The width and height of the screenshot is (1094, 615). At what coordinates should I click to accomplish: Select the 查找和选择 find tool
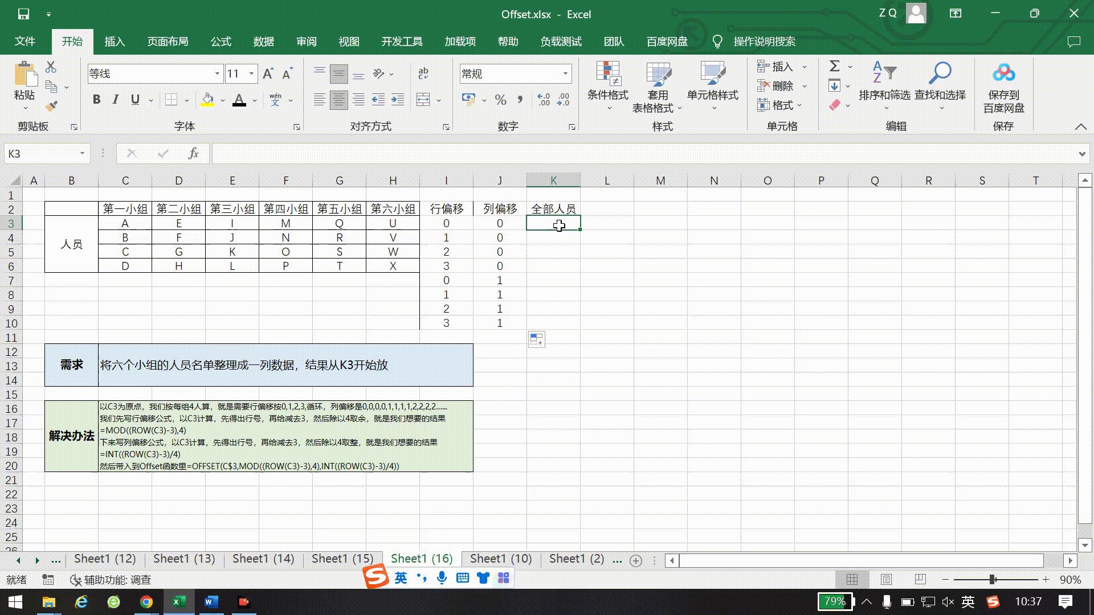[x=940, y=85]
